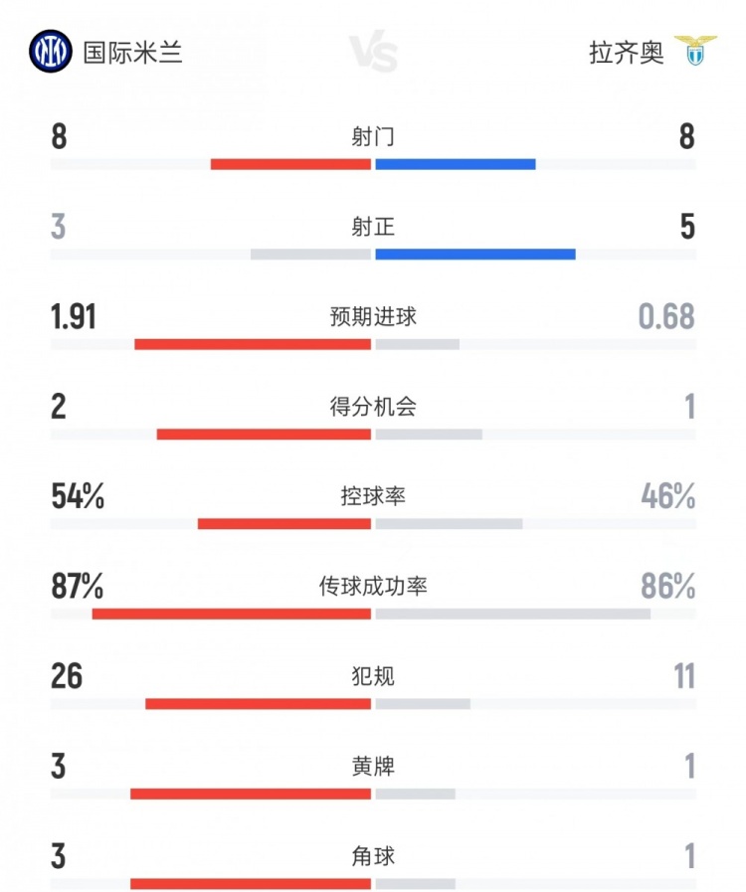Select the 射门 stat label
The width and height of the screenshot is (746, 892).
[373, 137]
